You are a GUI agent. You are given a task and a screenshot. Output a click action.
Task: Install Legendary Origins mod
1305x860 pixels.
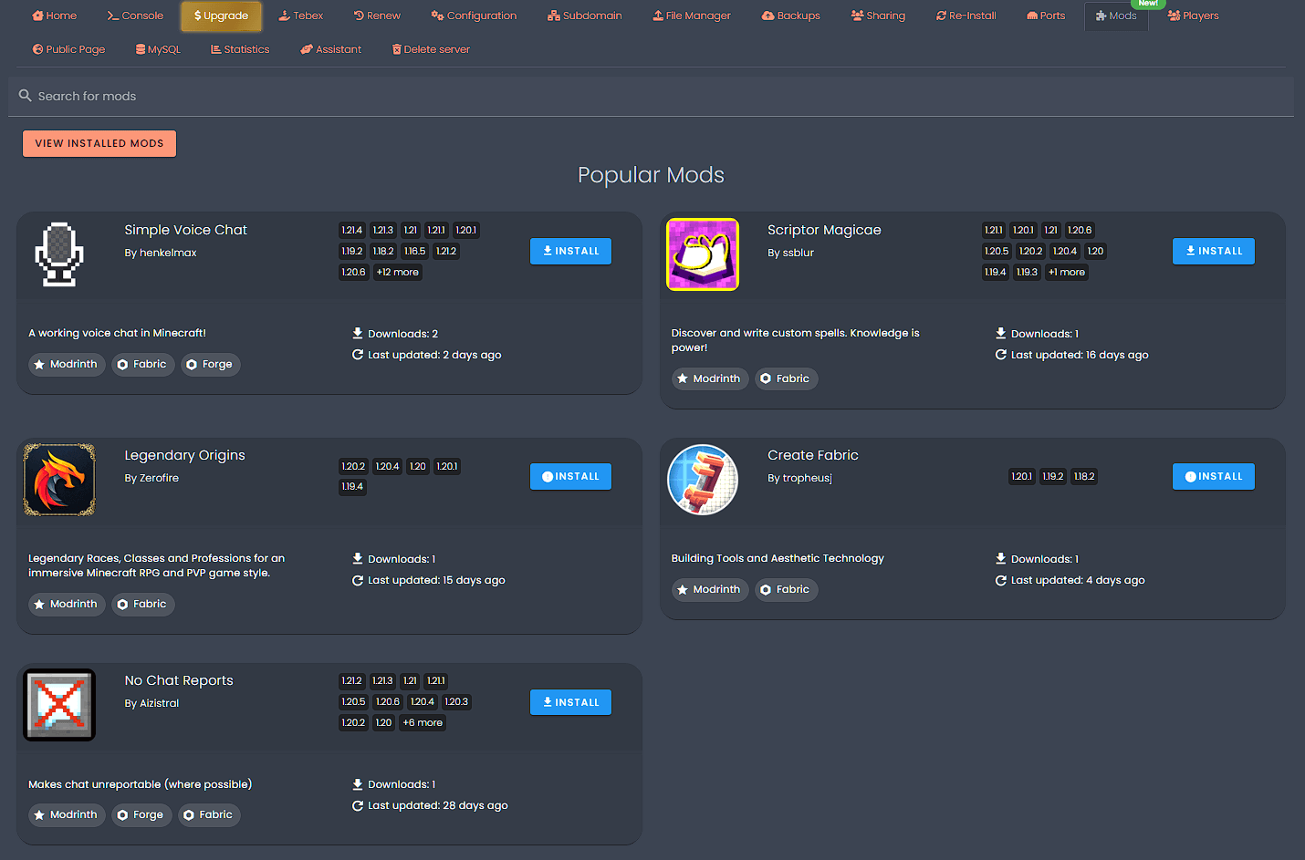(x=570, y=476)
